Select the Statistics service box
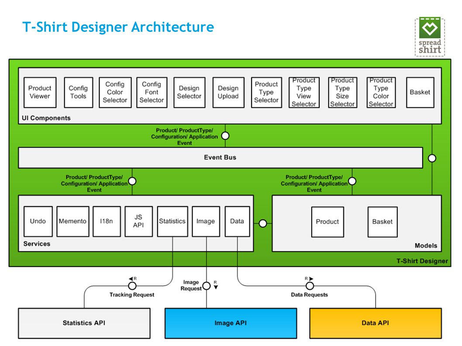The image size is (462, 346). (172, 222)
